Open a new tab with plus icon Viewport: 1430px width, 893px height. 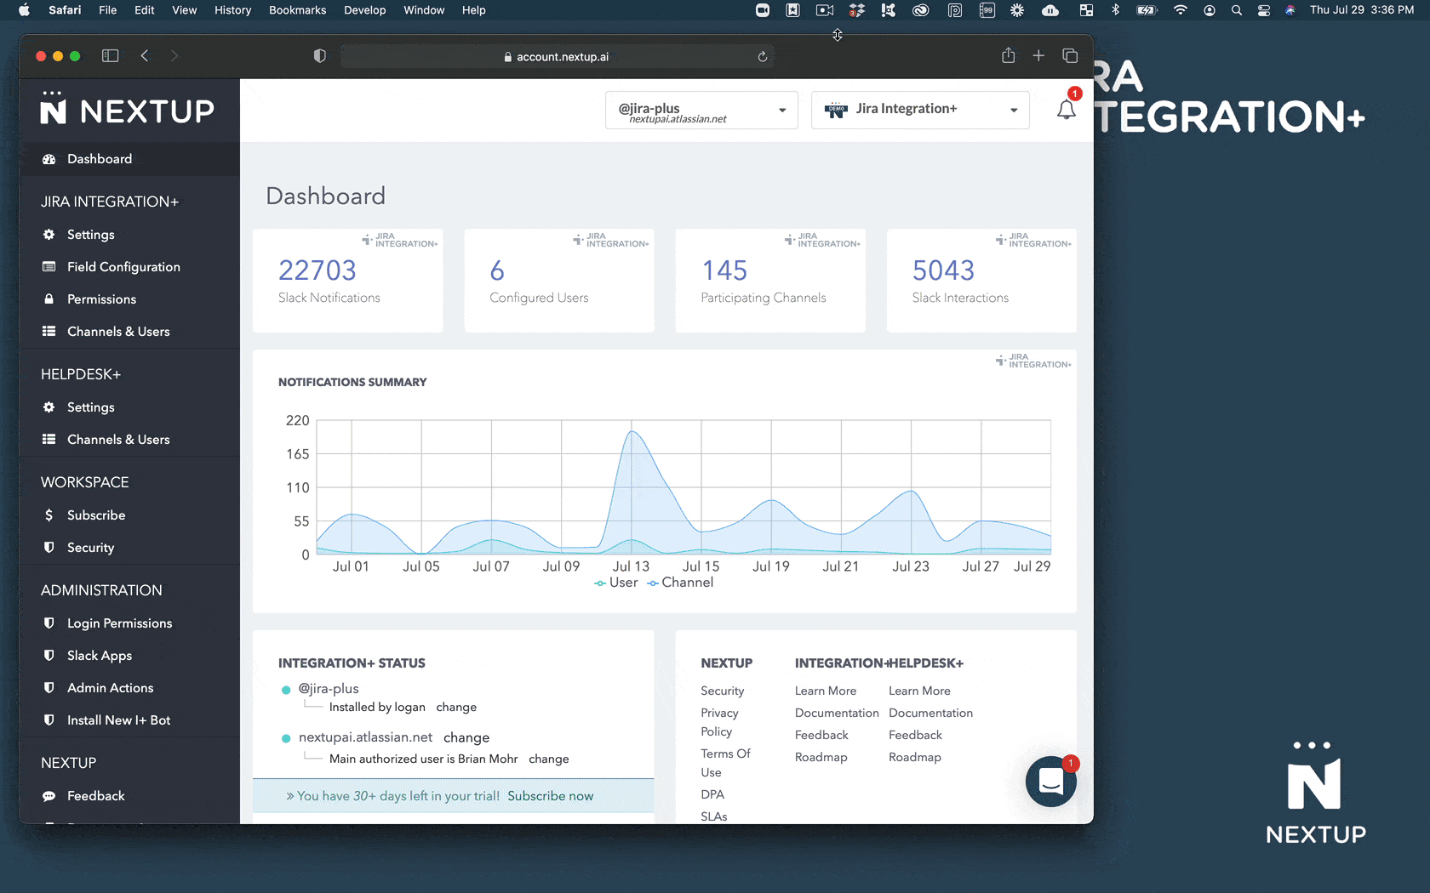pyautogui.click(x=1038, y=56)
